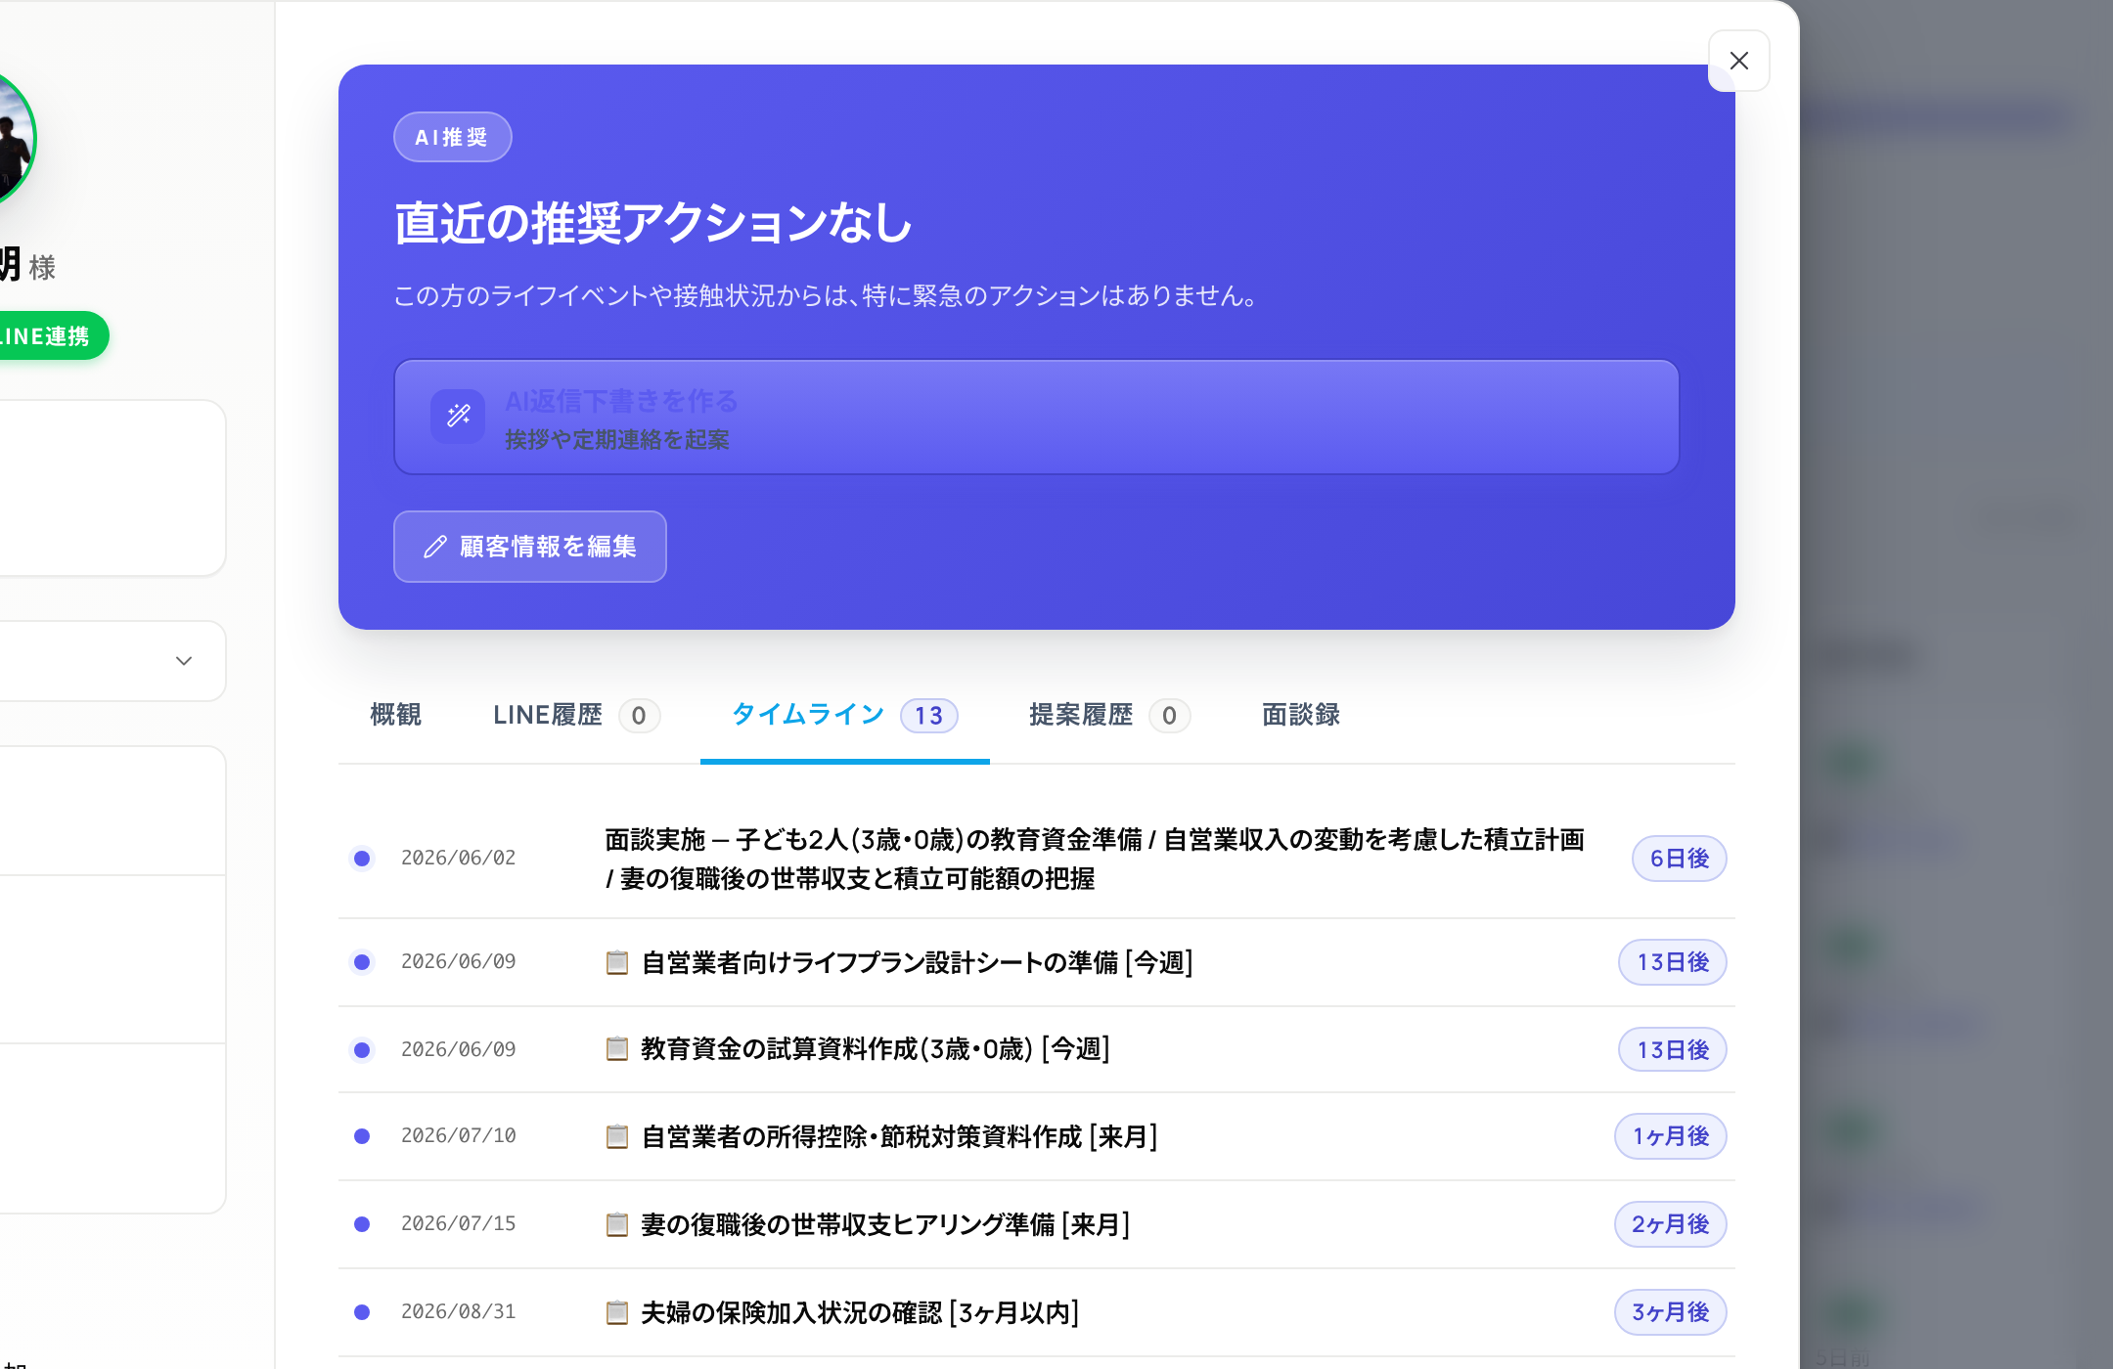
Task: Click 顧客情報を編集 button
Action: click(x=529, y=547)
